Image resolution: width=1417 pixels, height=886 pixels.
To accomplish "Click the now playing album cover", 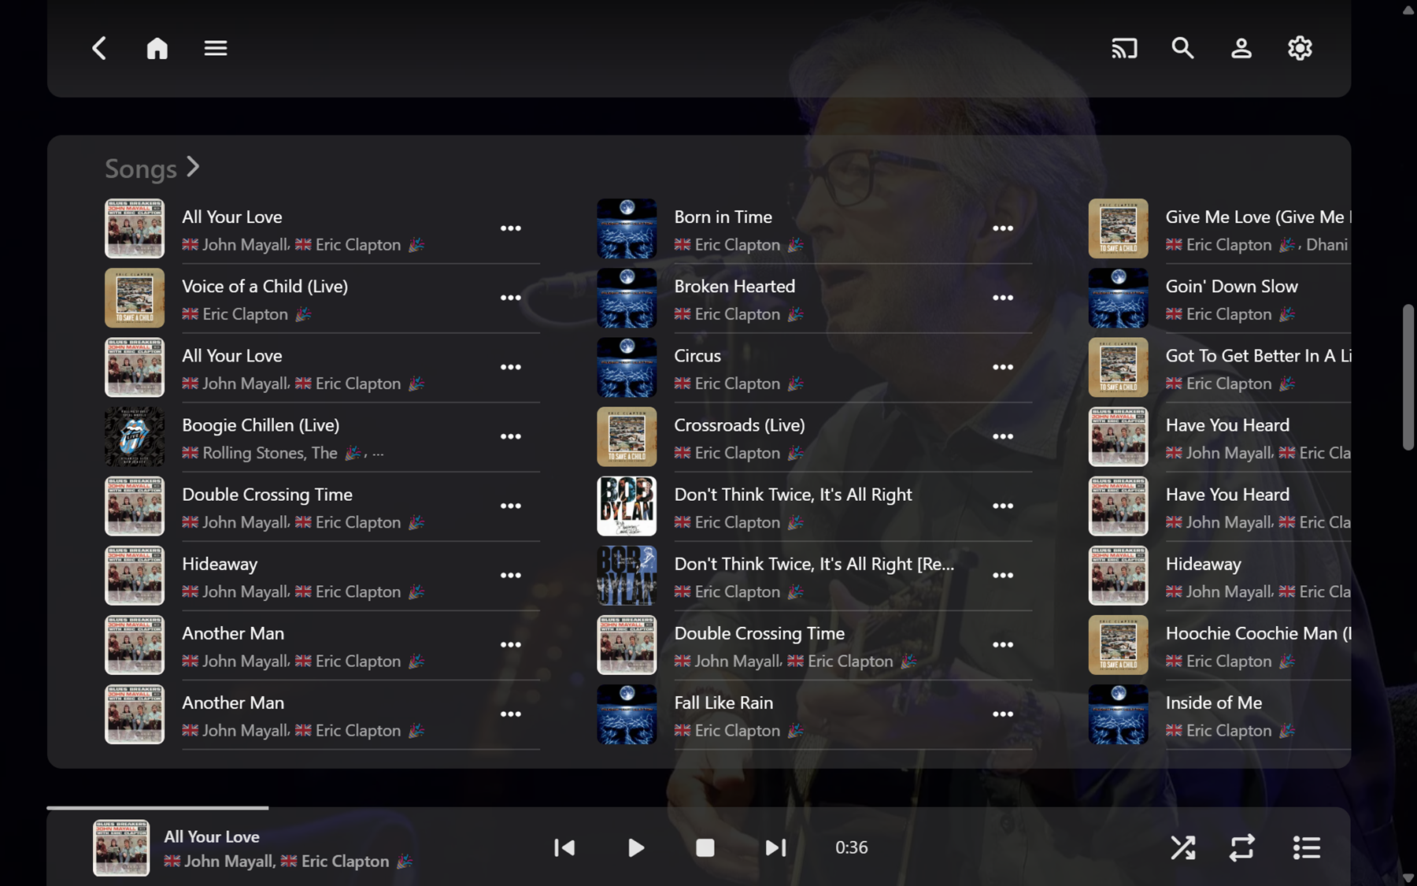I will point(121,848).
